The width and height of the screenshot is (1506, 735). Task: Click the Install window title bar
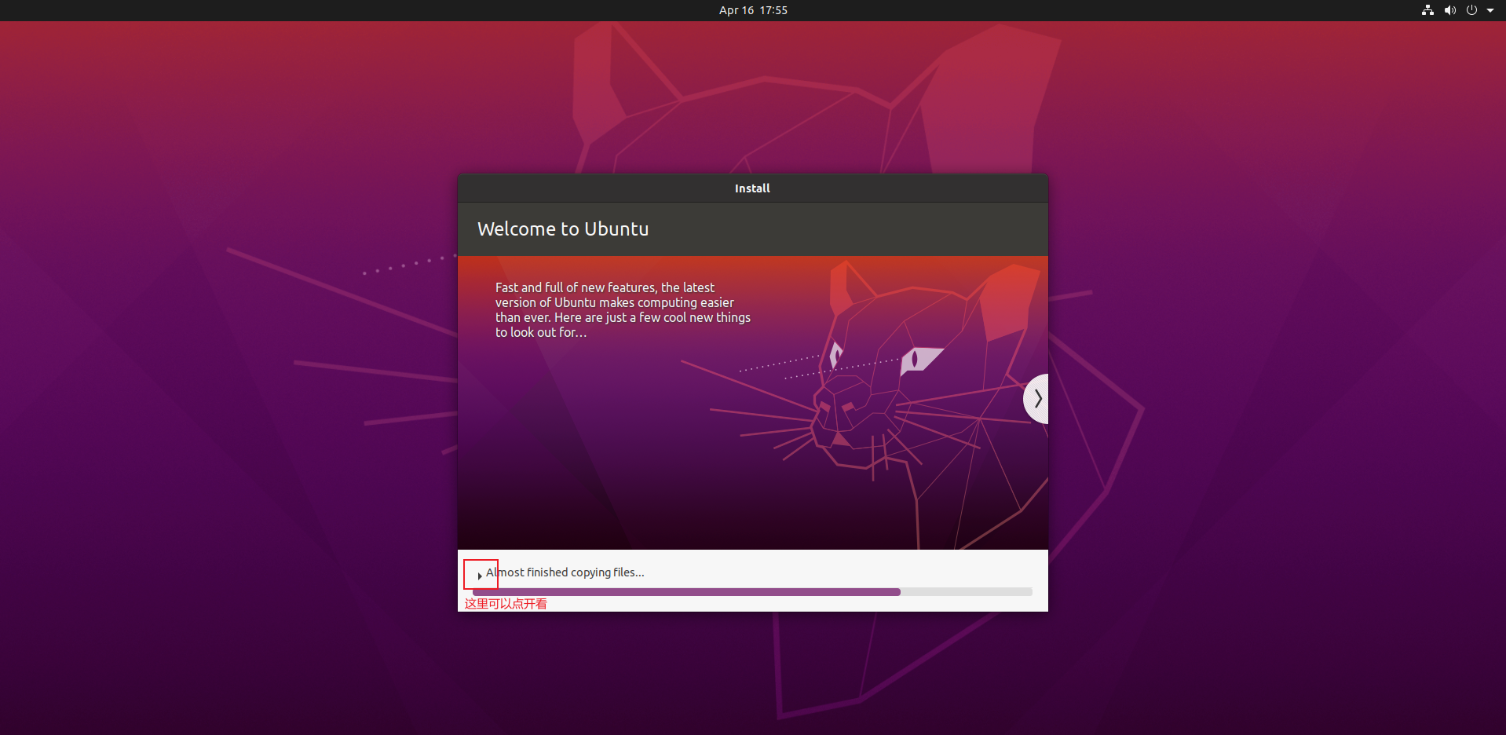pyautogui.click(x=752, y=188)
